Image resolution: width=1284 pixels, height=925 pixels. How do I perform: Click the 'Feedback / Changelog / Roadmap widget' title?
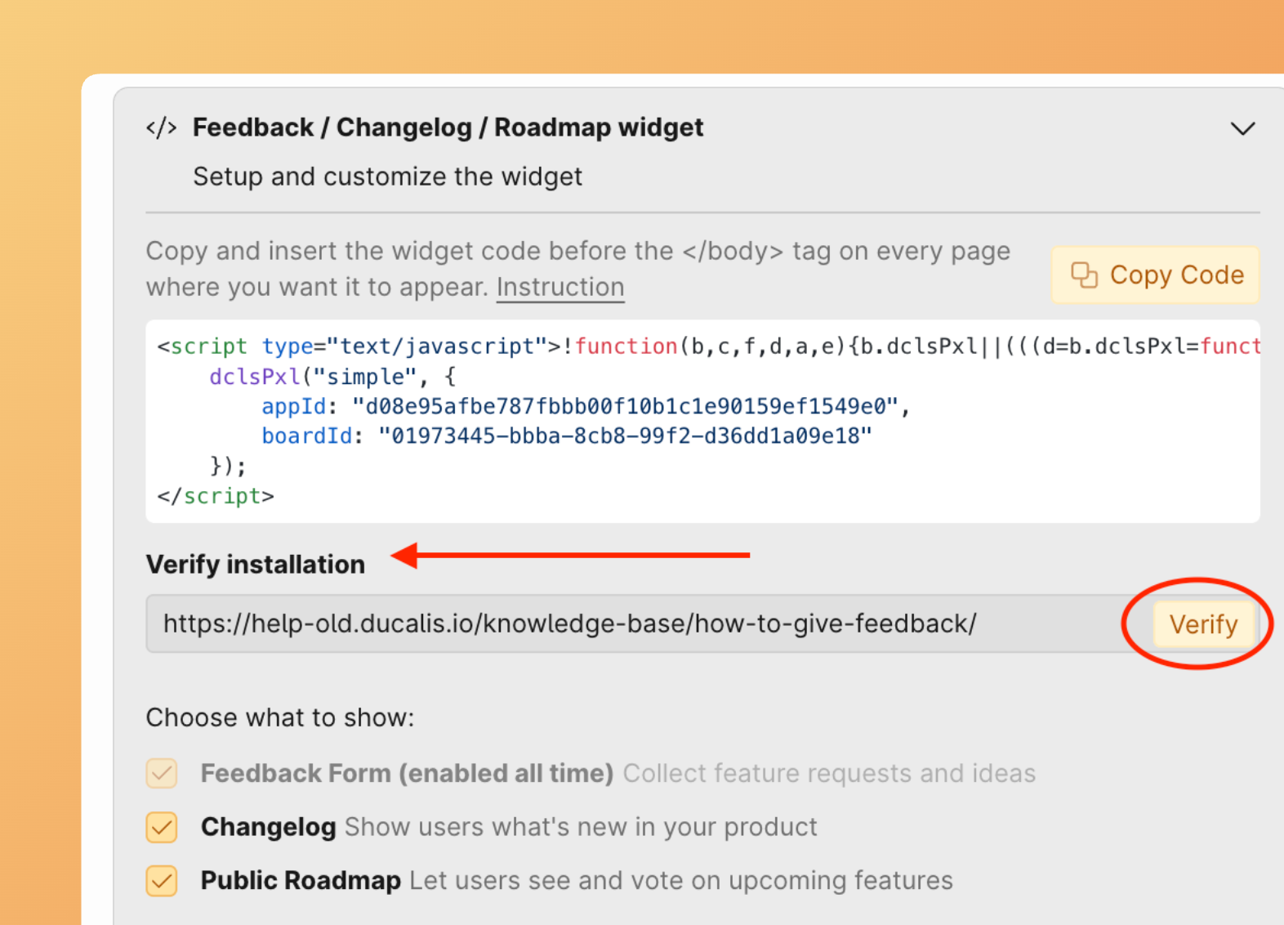pyautogui.click(x=448, y=128)
